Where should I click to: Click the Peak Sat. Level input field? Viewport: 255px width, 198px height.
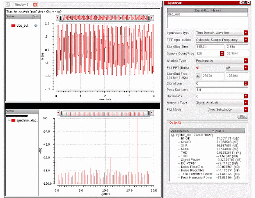point(222,90)
